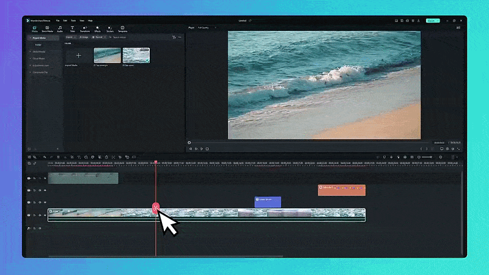Click the timeline search magnifier icon

(35, 157)
